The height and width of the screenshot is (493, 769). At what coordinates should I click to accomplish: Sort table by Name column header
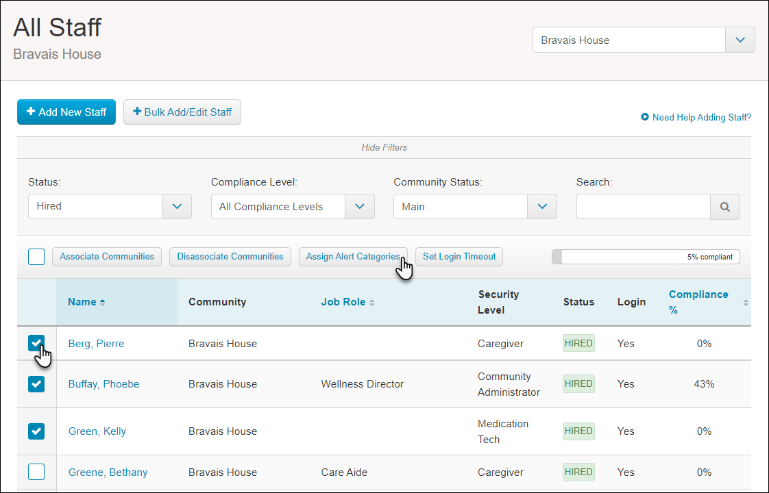point(82,302)
